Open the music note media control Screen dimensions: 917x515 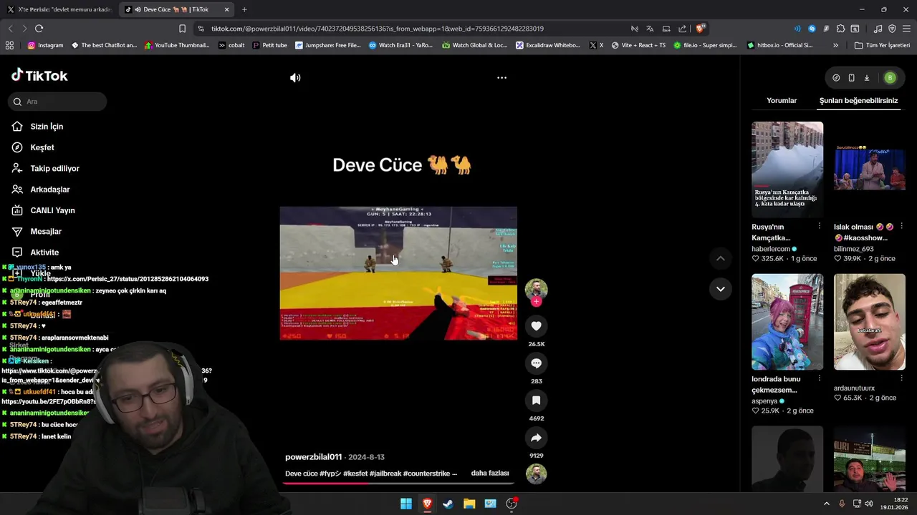878,29
